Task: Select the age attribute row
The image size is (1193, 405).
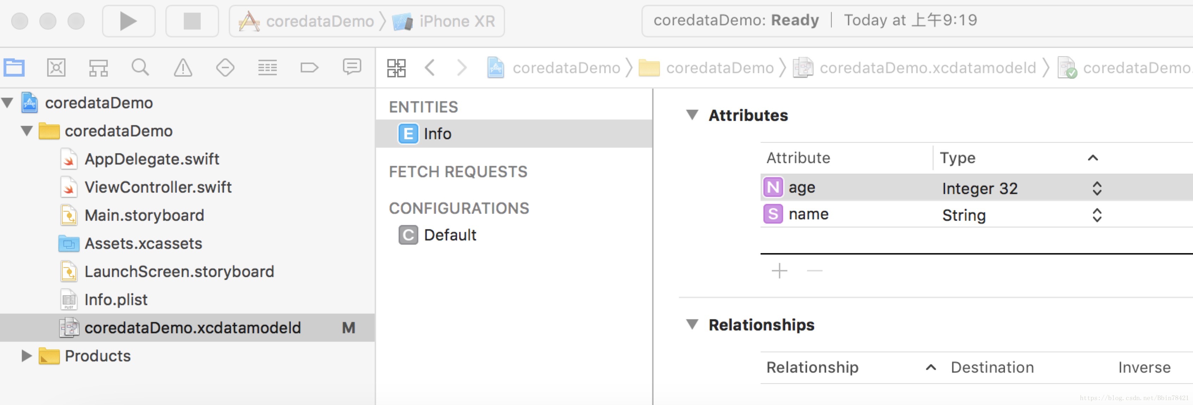Action: (976, 187)
